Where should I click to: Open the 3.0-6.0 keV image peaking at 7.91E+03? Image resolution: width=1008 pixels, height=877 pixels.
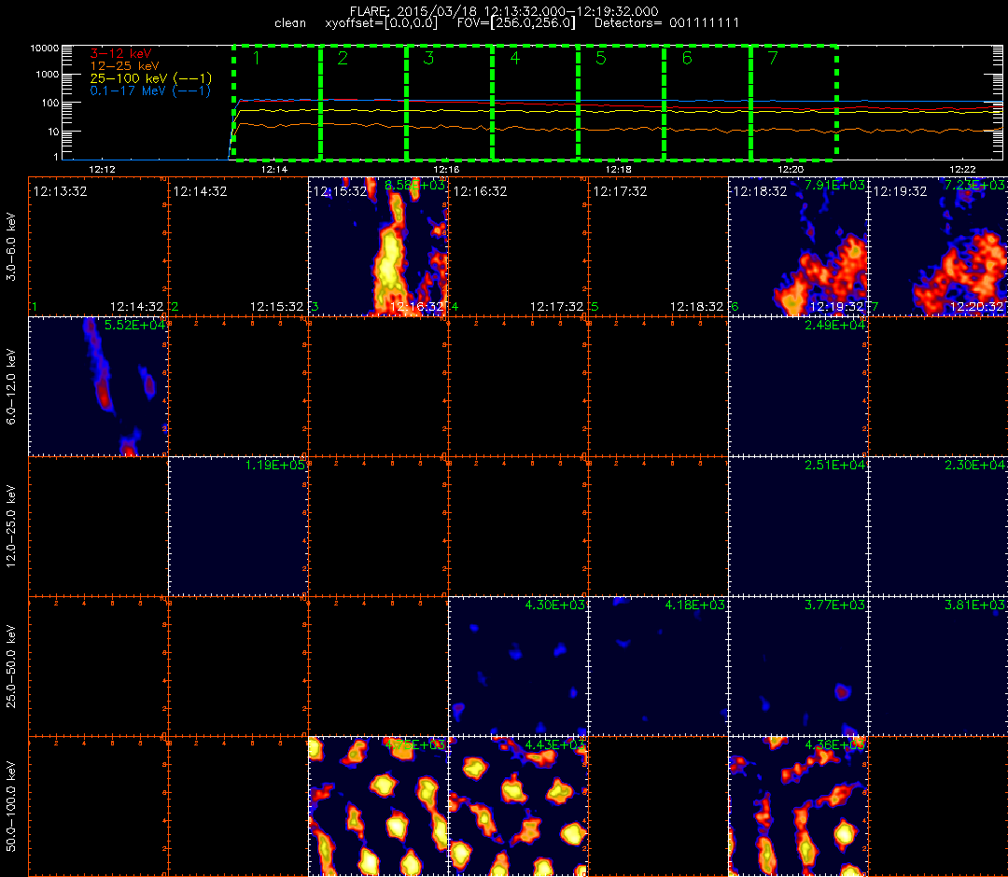[x=798, y=246]
